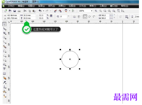This screenshot has width=142, height=105.
Task: Open the 帮助(H) menu
Action: (125, 6)
